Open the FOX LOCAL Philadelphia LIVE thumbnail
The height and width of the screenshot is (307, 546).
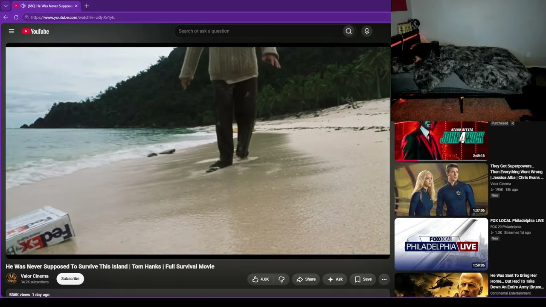point(441,244)
